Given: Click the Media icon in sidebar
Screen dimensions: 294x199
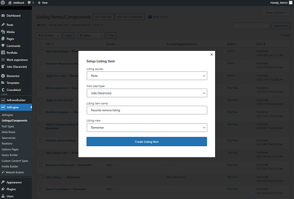Looking at the screenshot, I should 3,32.
